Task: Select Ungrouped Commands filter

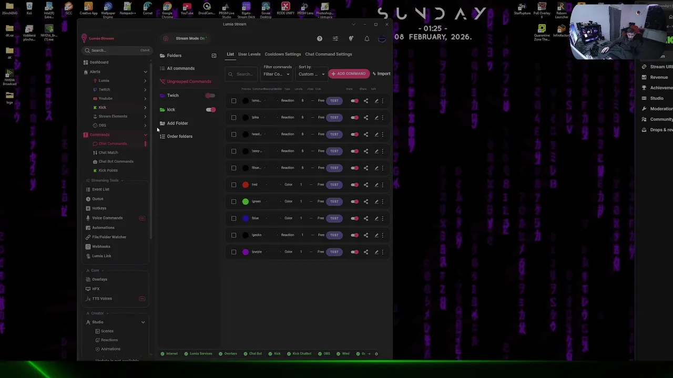Action: tap(189, 81)
